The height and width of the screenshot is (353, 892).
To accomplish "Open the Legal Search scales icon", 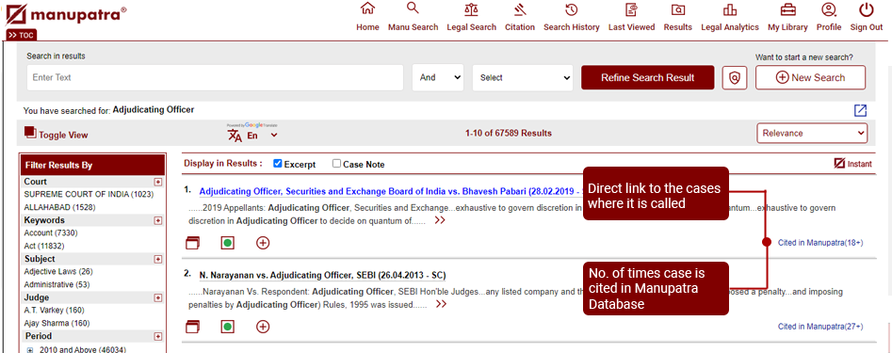I will (471, 9).
